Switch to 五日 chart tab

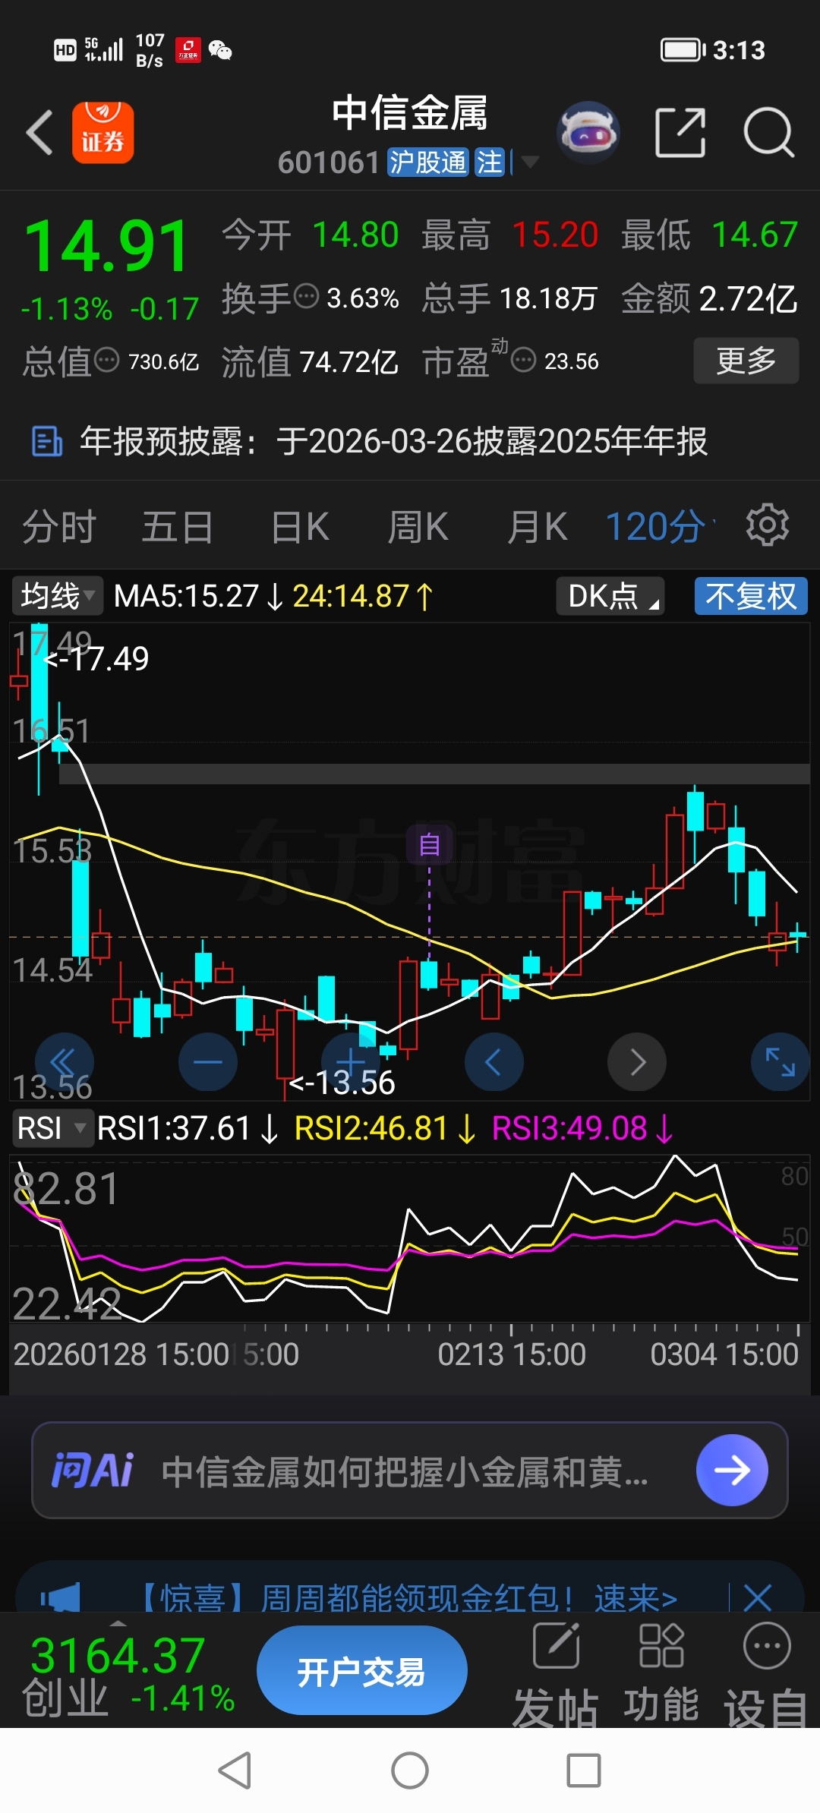point(177,526)
